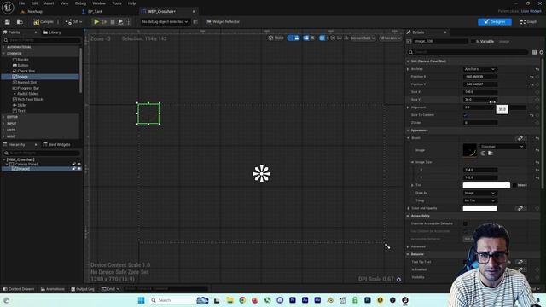Select Canvas Panel in the Hierarchy
The image size is (546, 307).
[x=24, y=164]
